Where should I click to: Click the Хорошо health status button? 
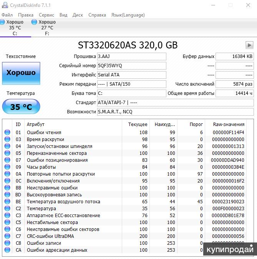[21, 73]
